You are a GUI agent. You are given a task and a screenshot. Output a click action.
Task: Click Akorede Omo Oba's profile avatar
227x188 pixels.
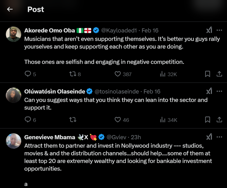14,34
